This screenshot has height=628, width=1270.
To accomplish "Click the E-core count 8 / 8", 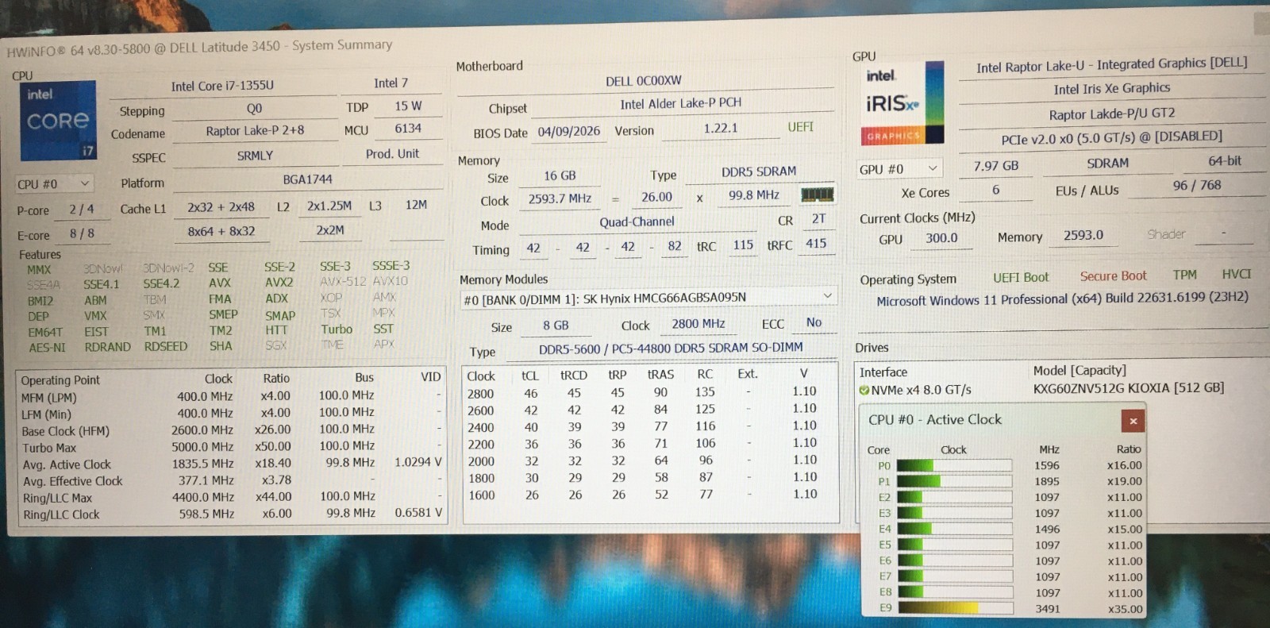I will click(82, 234).
